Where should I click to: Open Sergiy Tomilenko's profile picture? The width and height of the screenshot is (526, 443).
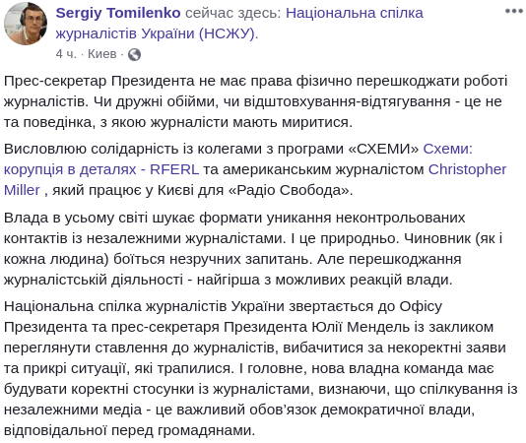[26, 24]
